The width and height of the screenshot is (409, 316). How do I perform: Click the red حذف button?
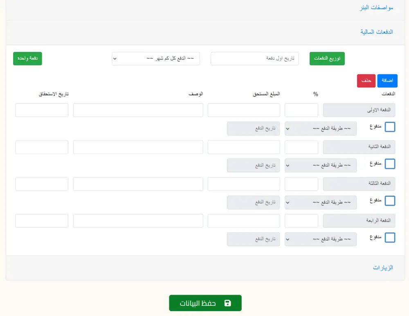[x=366, y=80]
